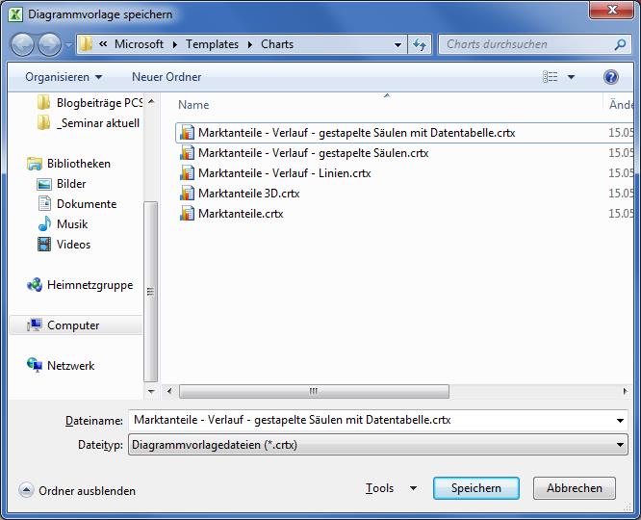Click the blue help icon
641x520 pixels.
(611, 77)
